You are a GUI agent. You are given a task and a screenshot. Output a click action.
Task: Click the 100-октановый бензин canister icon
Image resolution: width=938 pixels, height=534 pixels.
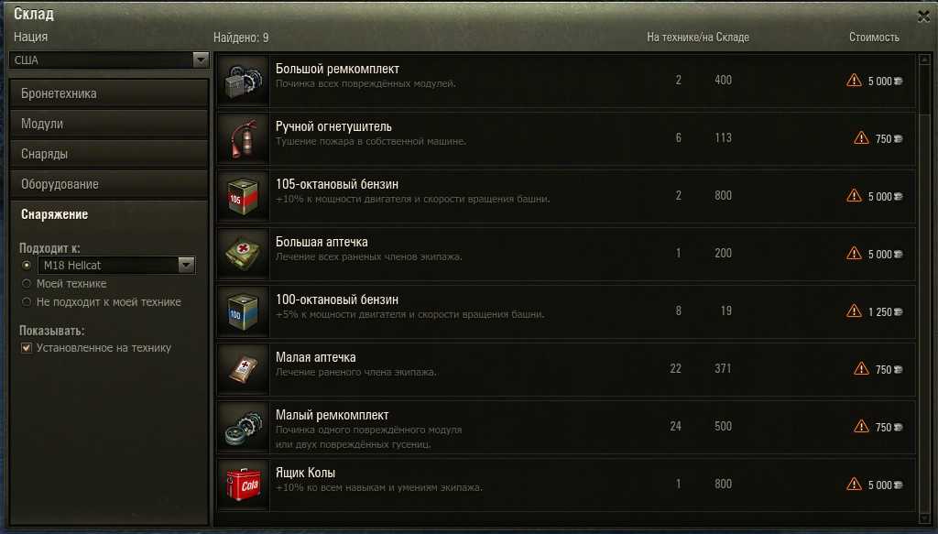coord(243,311)
